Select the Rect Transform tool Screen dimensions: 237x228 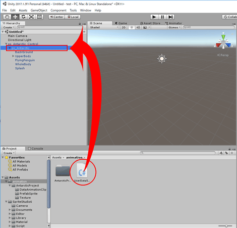pyautogui.click(x=39, y=17)
